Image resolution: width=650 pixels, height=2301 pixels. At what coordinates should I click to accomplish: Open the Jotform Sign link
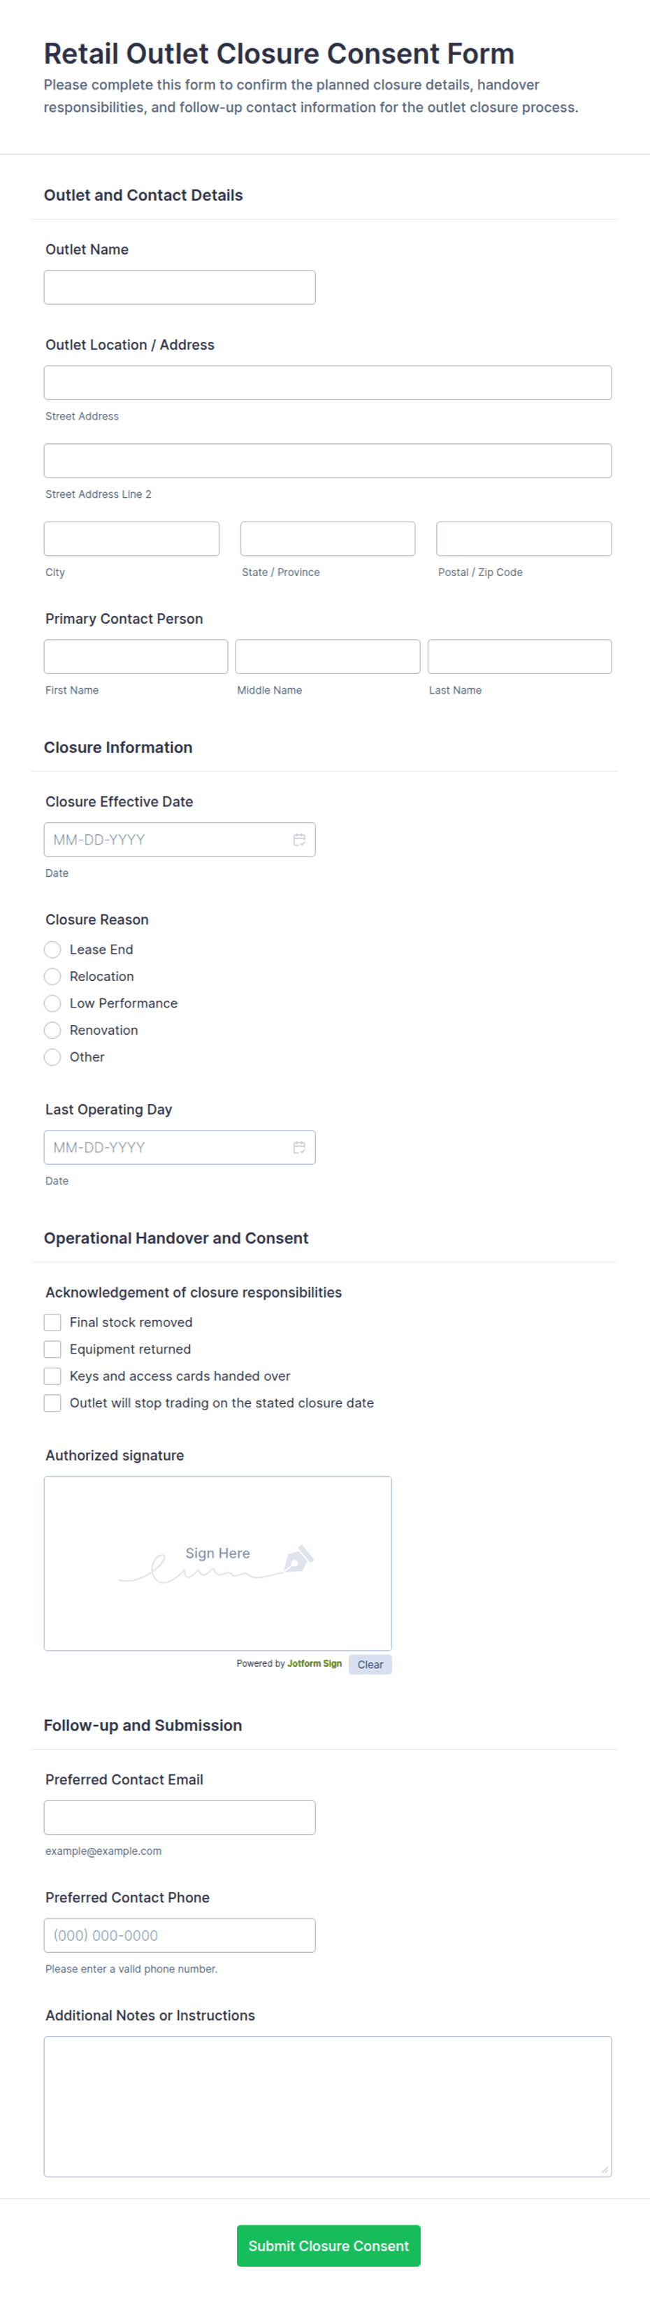pos(315,1663)
